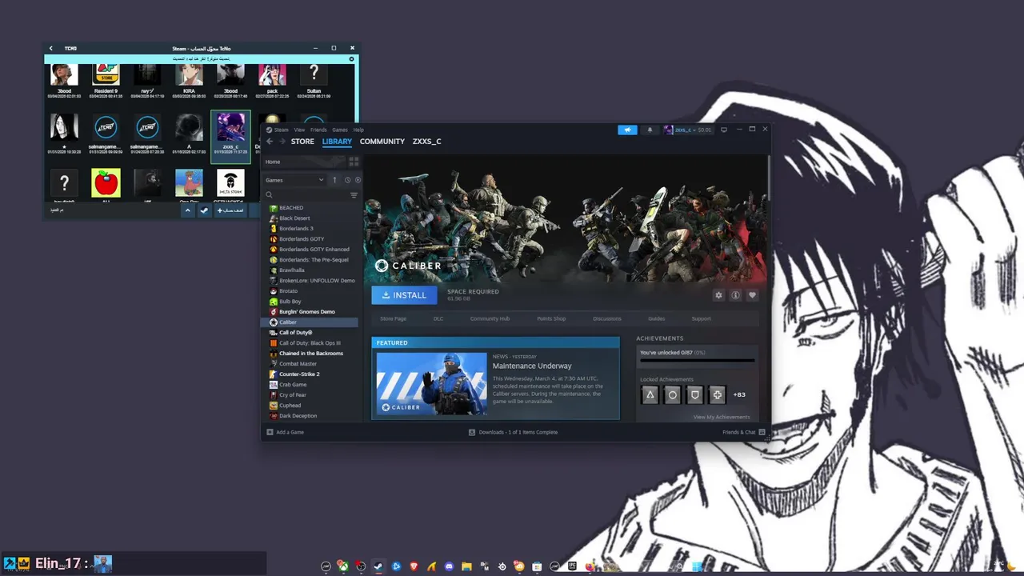Select Call of Duty: Black Ops III
This screenshot has height=576, width=1024.
point(310,342)
